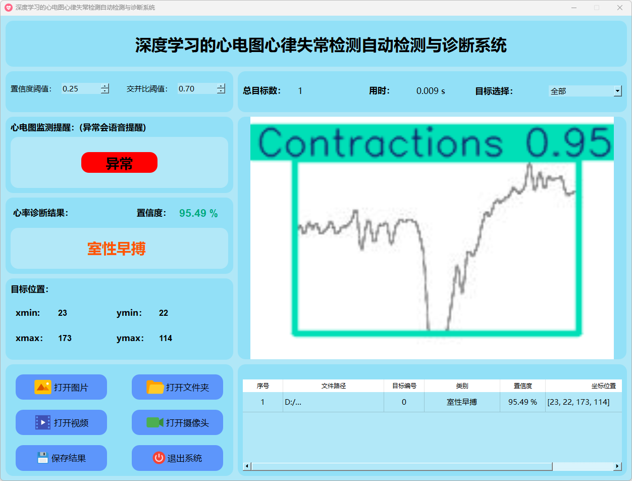Click the 序号 column header
This screenshot has width=632, height=481.
point(262,386)
